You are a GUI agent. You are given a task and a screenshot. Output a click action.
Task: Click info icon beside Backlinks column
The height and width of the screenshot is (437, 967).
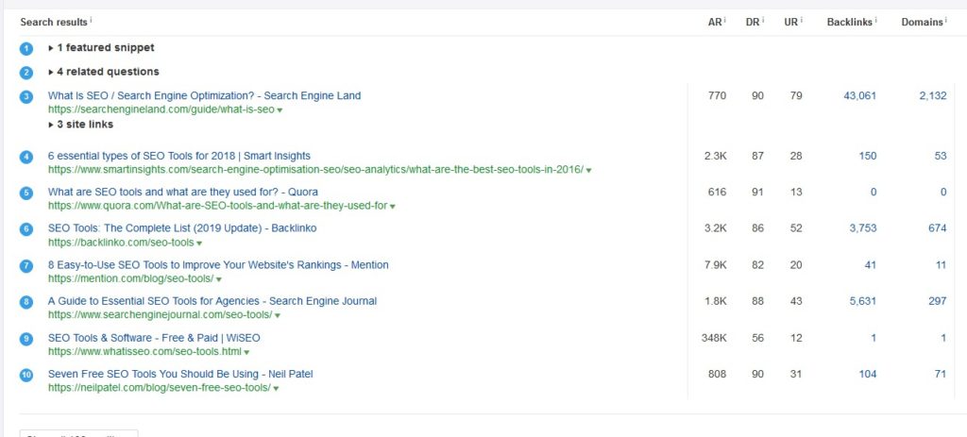click(875, 21)
